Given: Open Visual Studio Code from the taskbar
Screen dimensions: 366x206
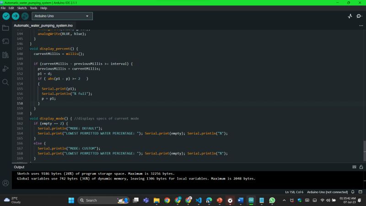Looking at the screenshot, I should click(199, 201).
